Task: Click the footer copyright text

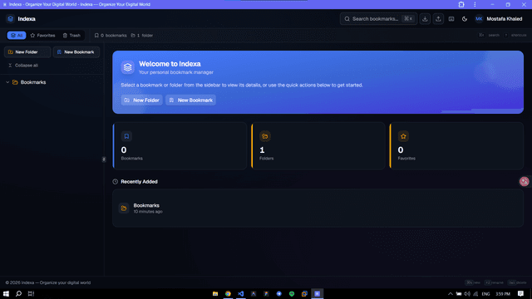Action: [48, 282]
